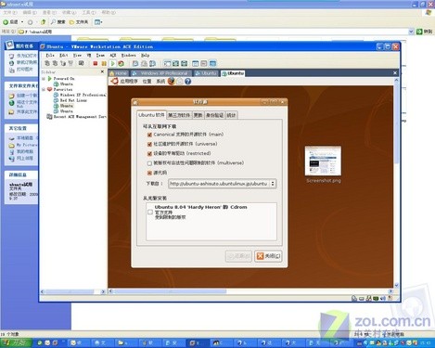
Task: Open the Help menu in VMware Workstation
Action: pyautogui.click(x=146, y=55)
